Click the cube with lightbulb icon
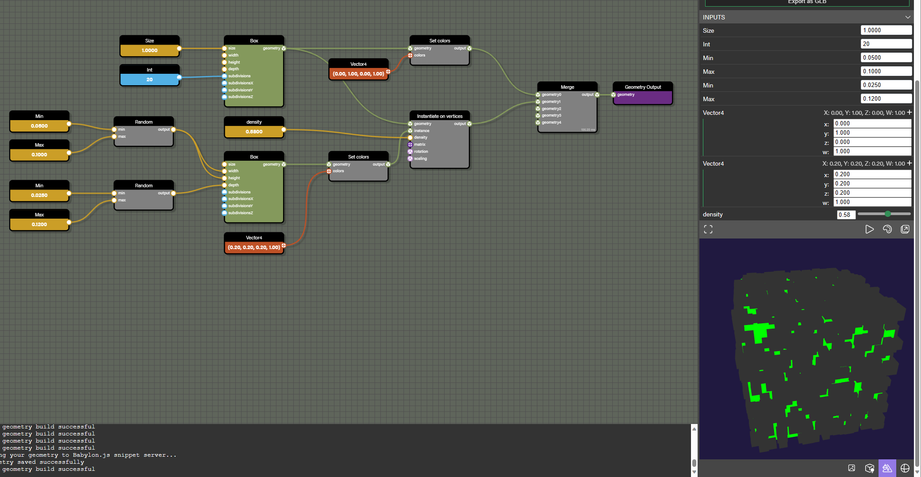 869,468
